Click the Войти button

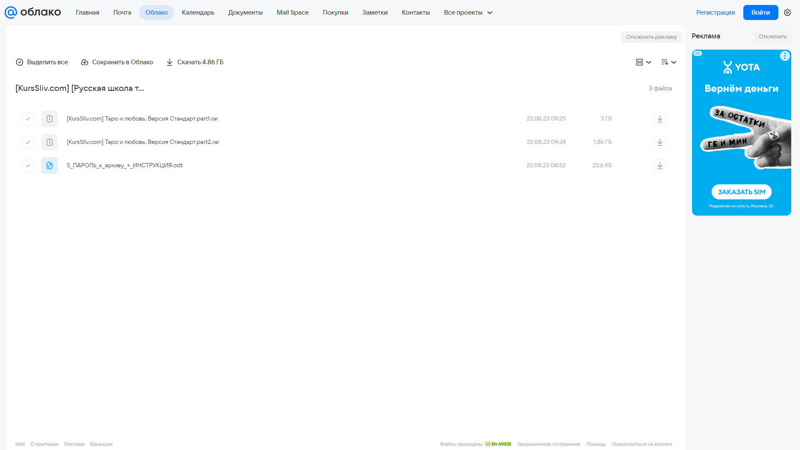[760, 13]
